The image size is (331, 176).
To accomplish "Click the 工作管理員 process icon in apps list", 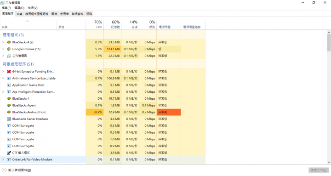I will coord(9,56).
